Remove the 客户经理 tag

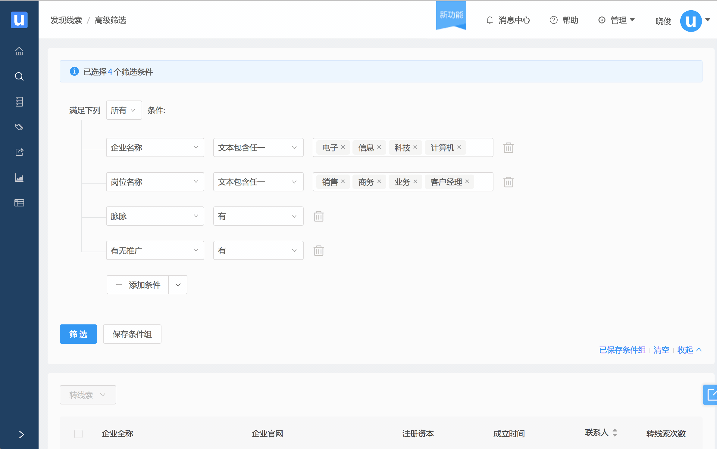coord(467,181)
